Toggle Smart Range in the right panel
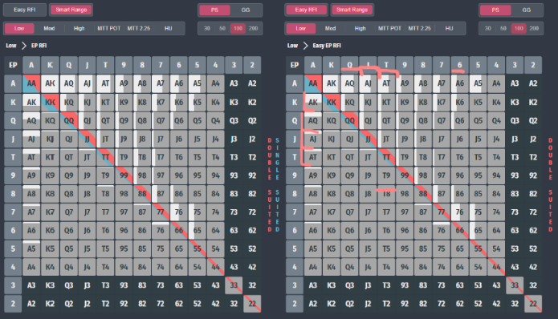 [352, 10]
